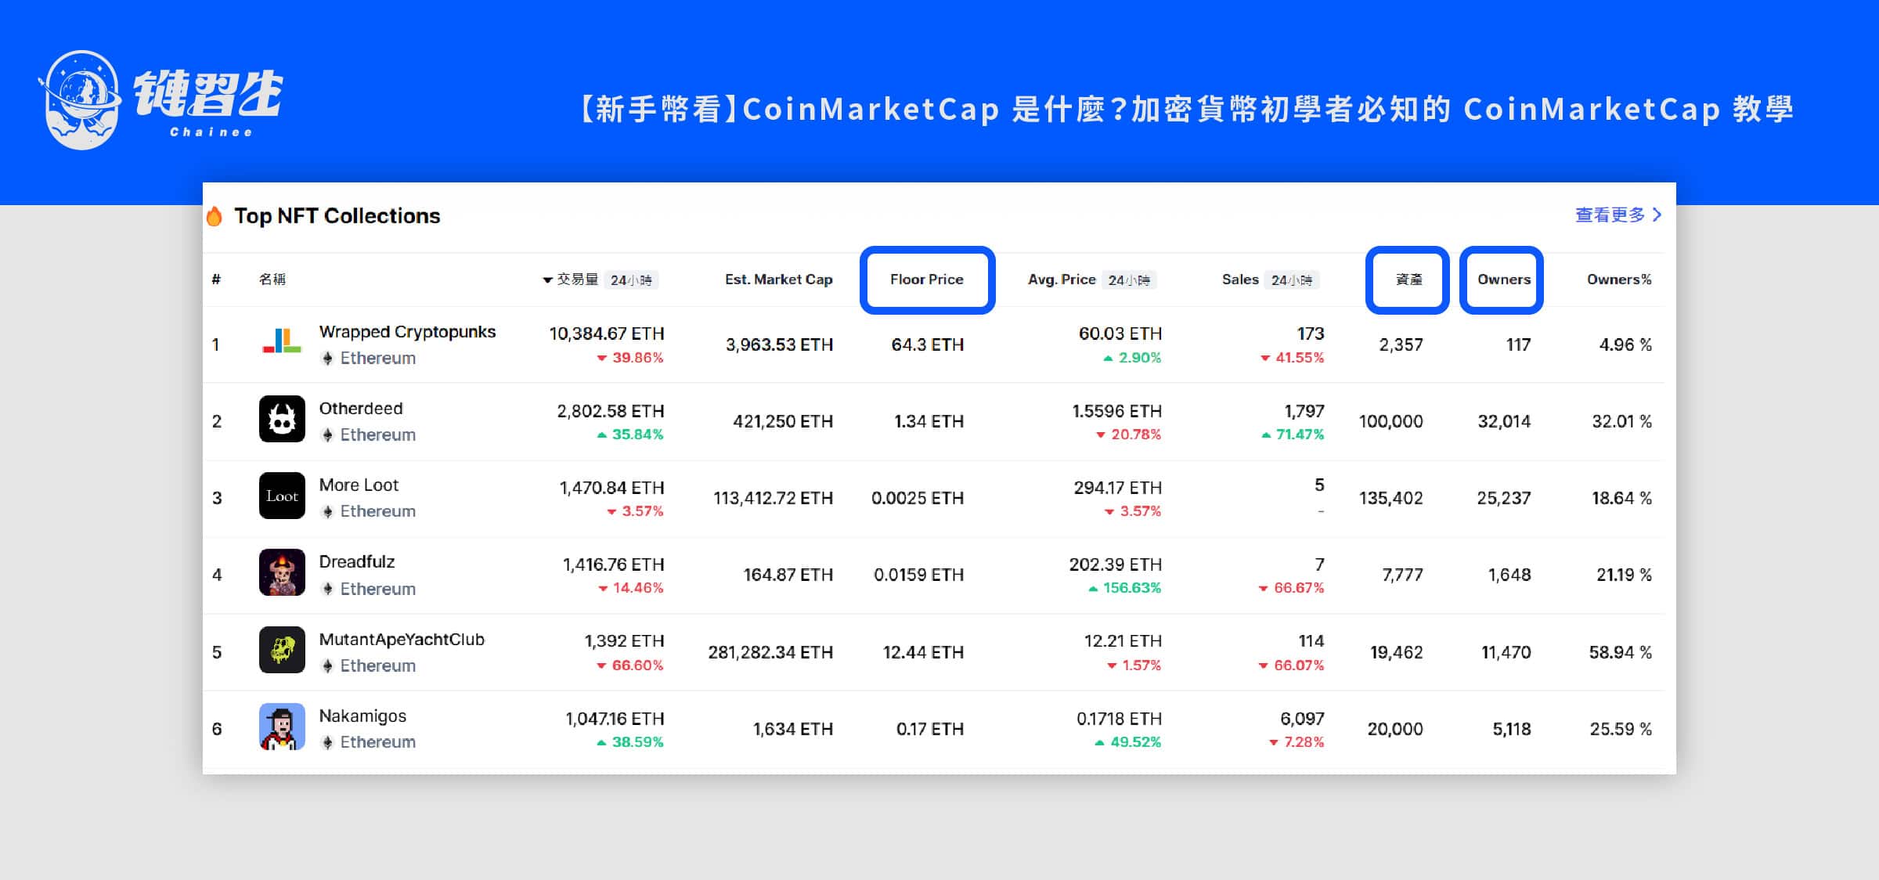
Task: Click the chevron arrow after 查看更多
Action: (x=1657, y=215)
